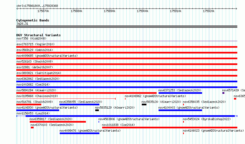The image size is (245, 144).
Task: Click the nsv7356 (Kidd2008) variant label
Action: click(31, 38)
